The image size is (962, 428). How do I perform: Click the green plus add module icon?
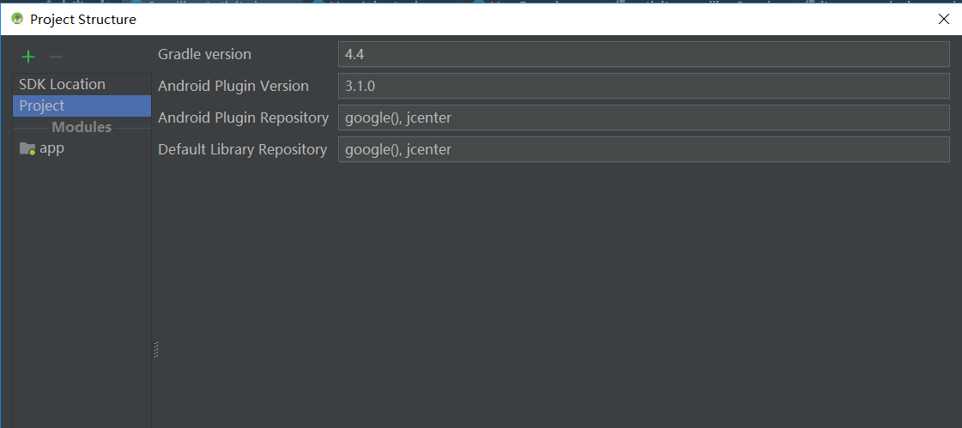[28, 57]
